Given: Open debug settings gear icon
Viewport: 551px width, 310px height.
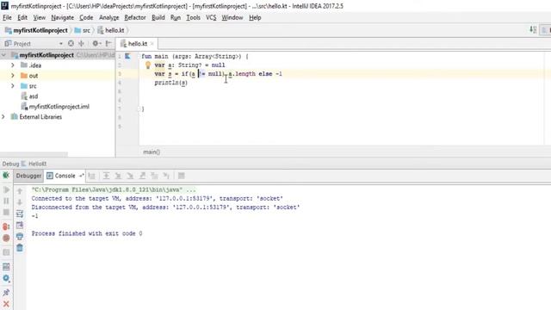Looking at the screenshot, I should (6, 278).
